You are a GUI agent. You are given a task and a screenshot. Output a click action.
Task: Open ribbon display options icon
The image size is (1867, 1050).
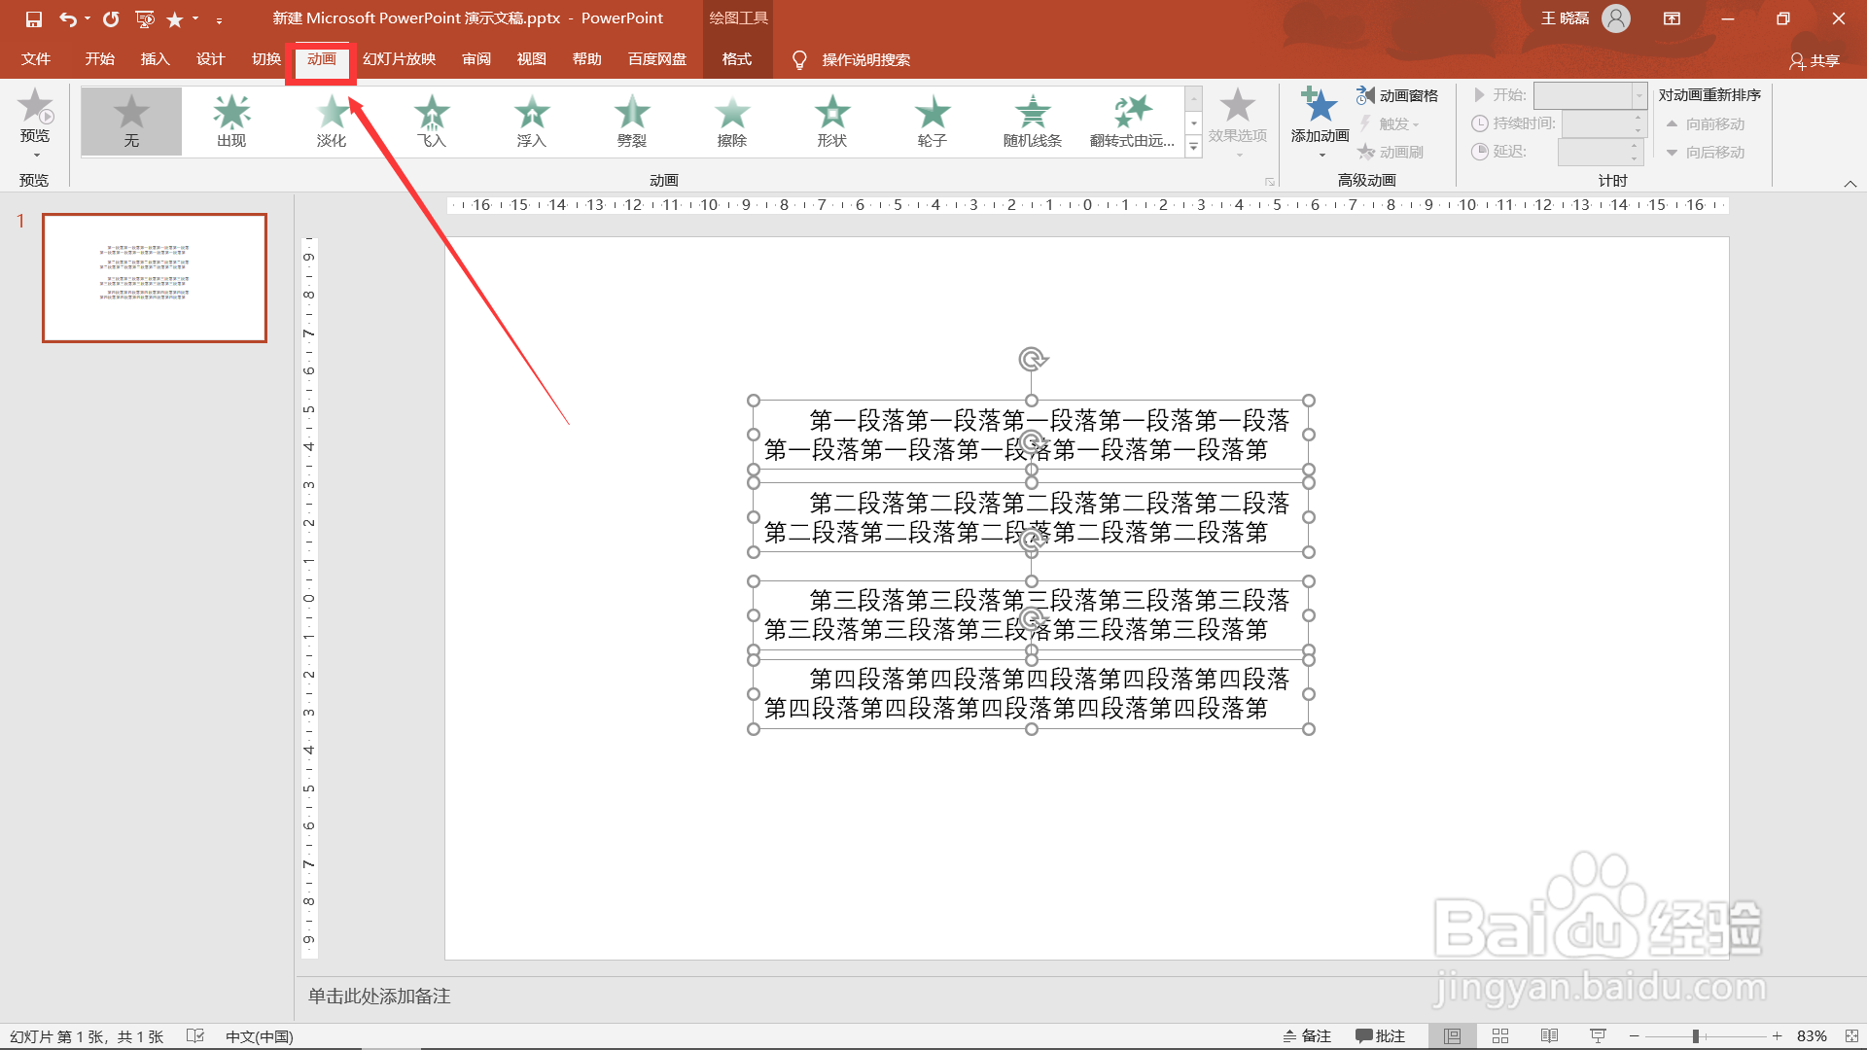coord(1672,18)
